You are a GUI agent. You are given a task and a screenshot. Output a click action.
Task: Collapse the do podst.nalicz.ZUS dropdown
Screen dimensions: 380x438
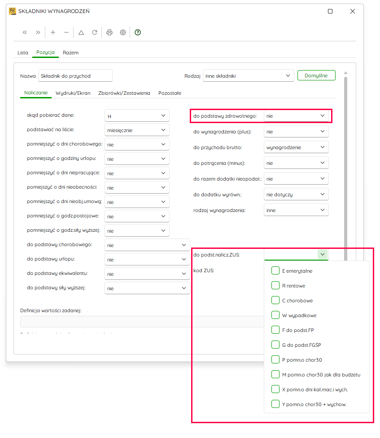click(x=323, y=254)
